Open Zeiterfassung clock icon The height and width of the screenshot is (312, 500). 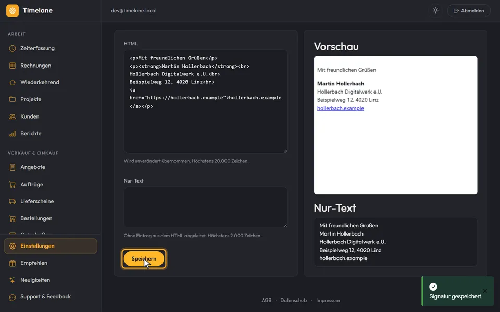pyautogui.click(x=12, y=48)
